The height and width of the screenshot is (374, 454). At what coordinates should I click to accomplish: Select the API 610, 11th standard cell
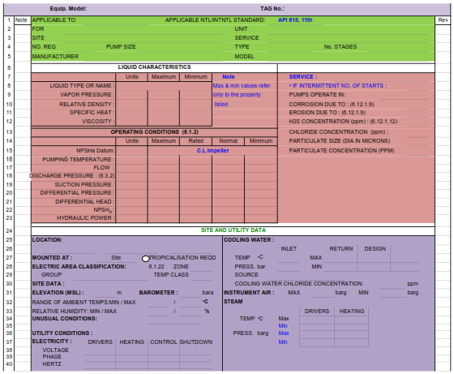pos(295,20)
